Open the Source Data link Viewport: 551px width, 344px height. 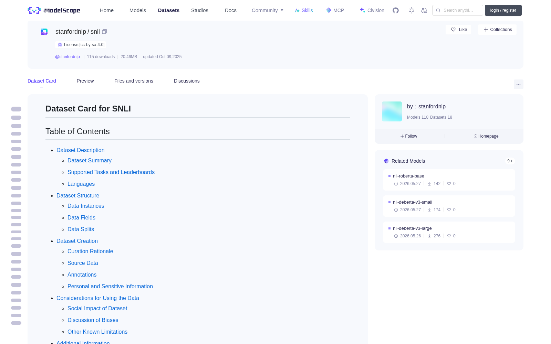(83, 263)
